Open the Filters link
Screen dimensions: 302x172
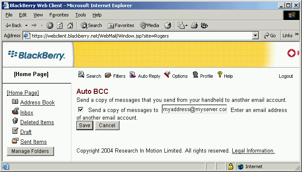pos(119,76)
